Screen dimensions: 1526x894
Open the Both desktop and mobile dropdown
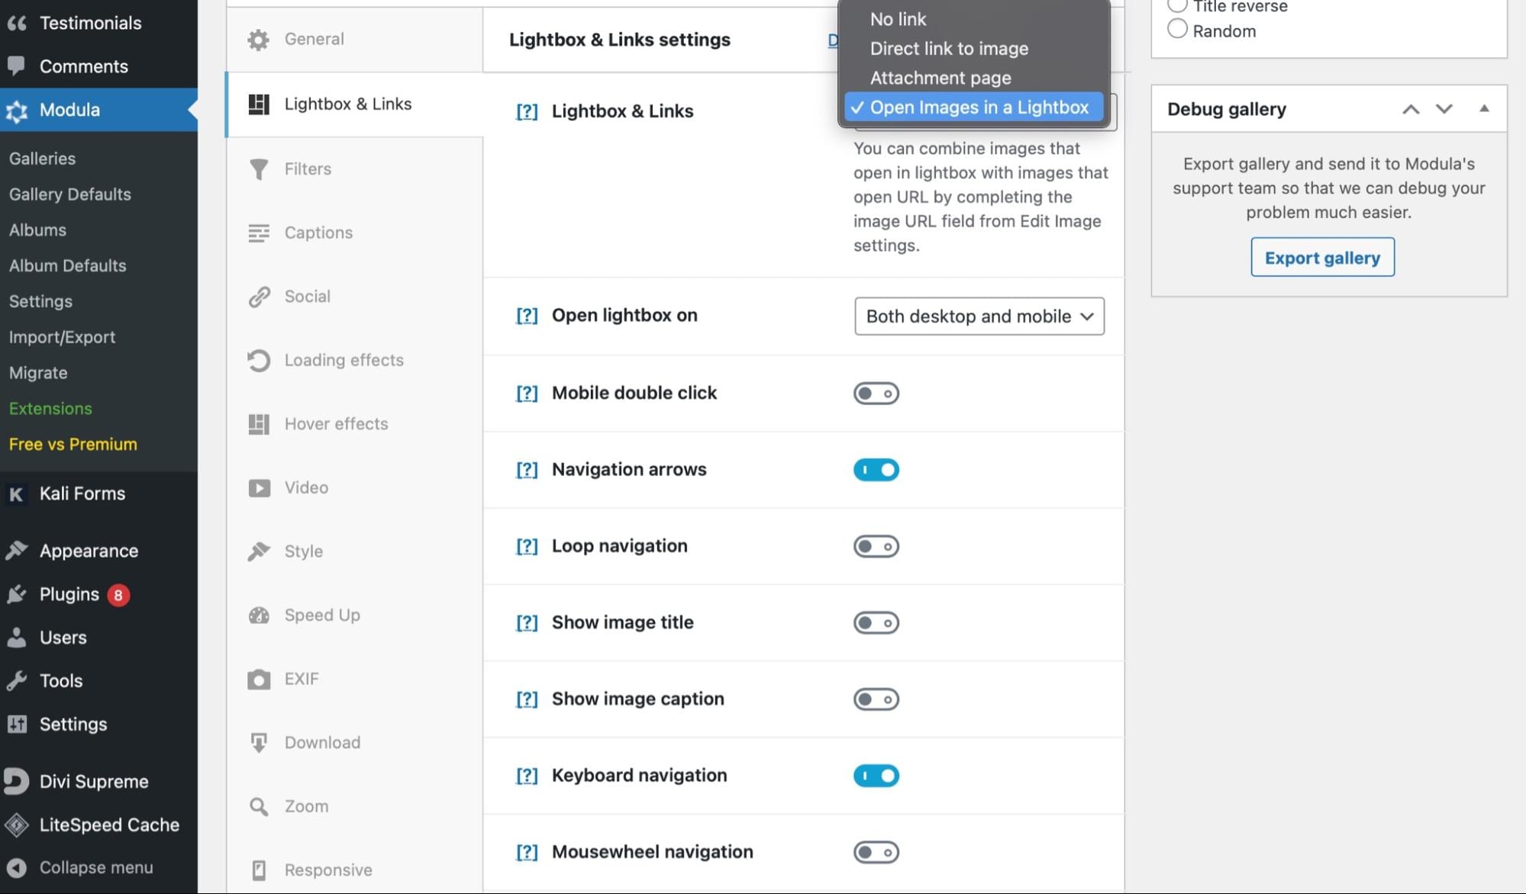coord(979,317)
